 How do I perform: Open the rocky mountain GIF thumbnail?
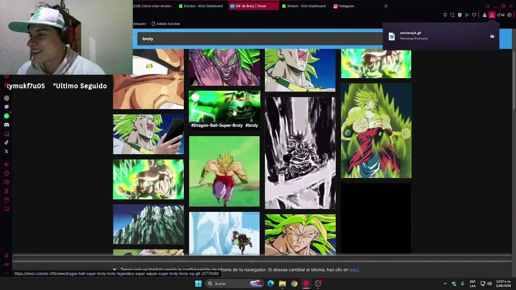148,224
